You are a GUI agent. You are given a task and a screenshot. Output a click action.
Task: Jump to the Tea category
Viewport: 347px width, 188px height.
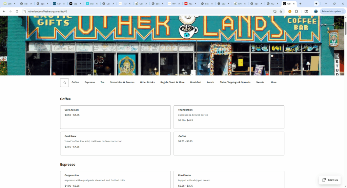click(102, 82)
